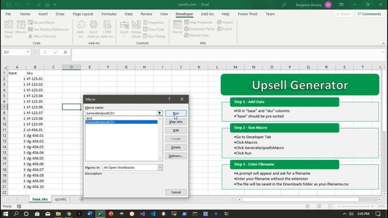Click XML Export icon

point(225,28)
